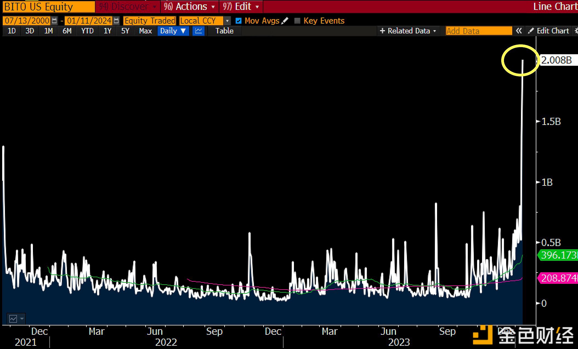Viewport: 578px width, 349px height.
Task: Toggle the Table view
Action: [224, 31]
